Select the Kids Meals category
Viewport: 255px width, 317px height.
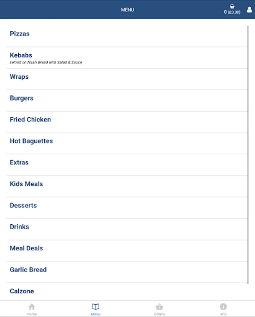(127, 186)
